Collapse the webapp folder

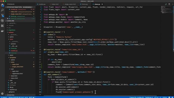[11, 32]
